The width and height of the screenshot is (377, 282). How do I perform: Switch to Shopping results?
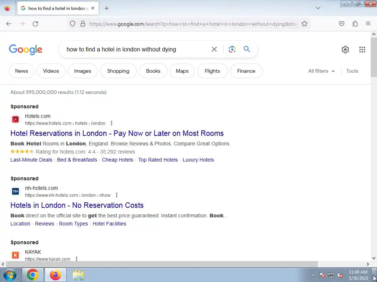(x=118, y=71)
